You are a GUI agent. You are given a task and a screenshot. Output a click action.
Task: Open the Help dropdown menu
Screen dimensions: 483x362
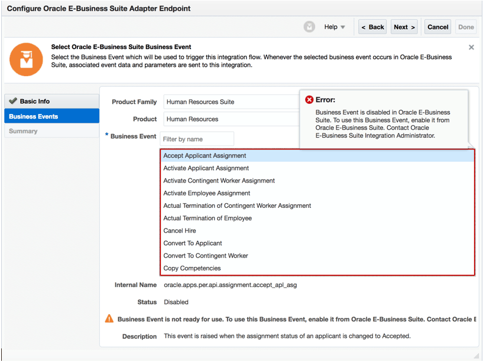334,27
